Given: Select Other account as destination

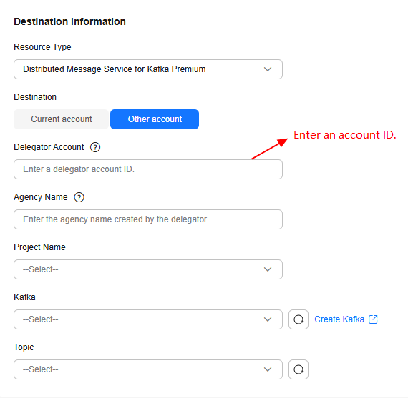Looking at the screenshot, I should (155, 119).
